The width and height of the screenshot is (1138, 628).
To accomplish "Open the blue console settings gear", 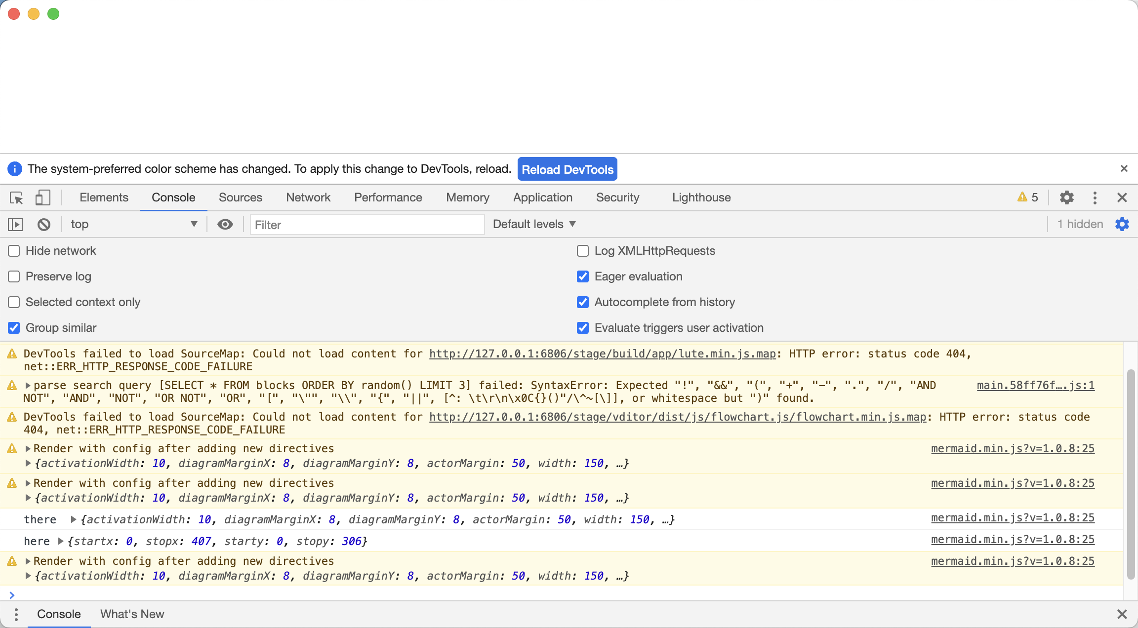I will click(x=1122, y=224).
